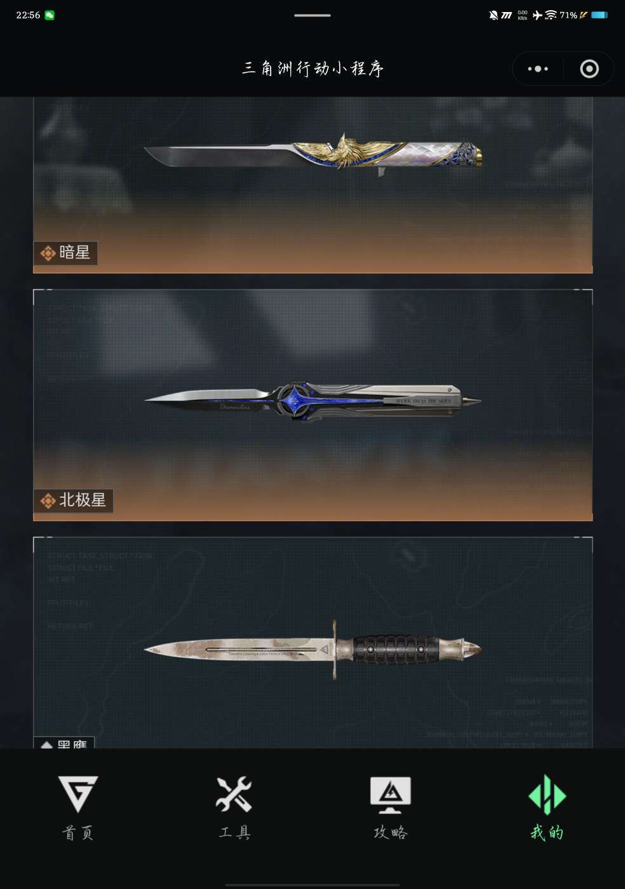Tap the WeChat notification icon in status bar
Screen dimensions: 625x889
(50, 15)
